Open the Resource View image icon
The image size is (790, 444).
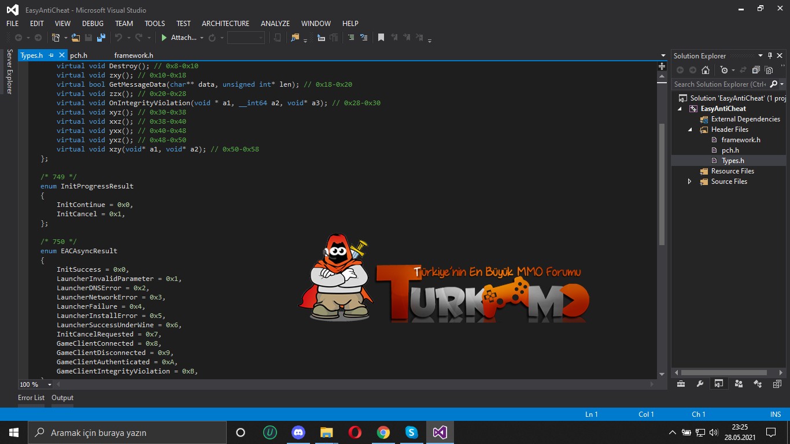coord(777,384)
